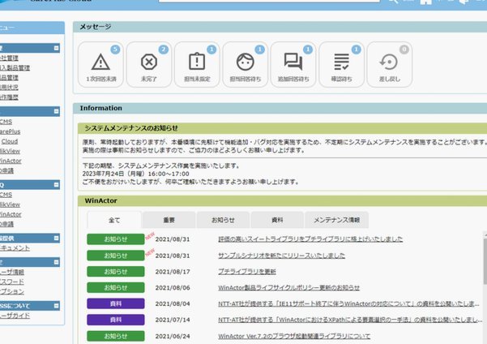Open 購入製品管理 in the sidebar
The image size is (487, 344).
[x=15, y=68]
